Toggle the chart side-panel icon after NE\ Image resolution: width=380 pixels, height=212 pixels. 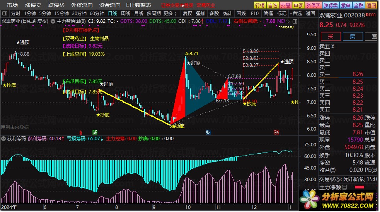[295, 21]
